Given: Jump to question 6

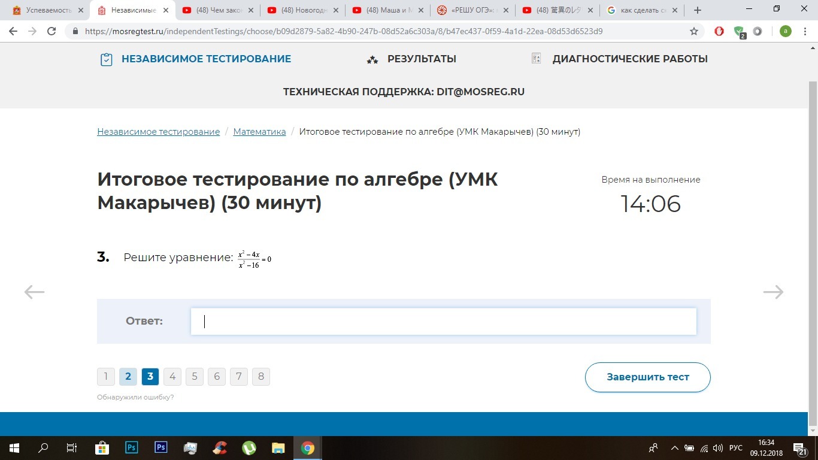Looking at the screenshot, I should [217, 377].
